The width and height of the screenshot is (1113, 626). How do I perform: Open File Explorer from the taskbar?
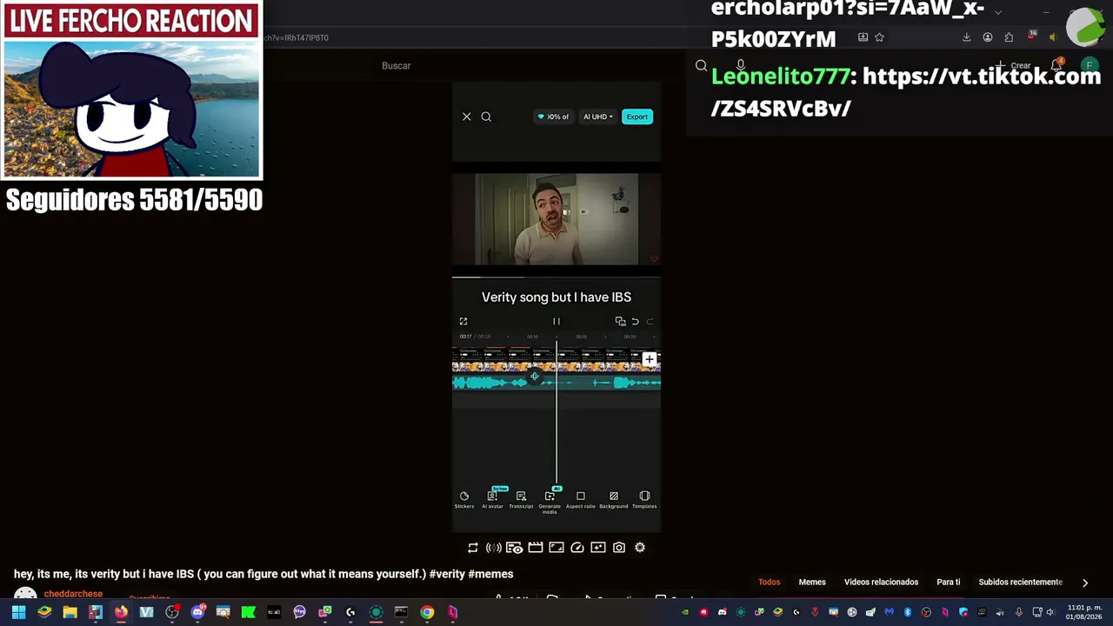point(70,612)
